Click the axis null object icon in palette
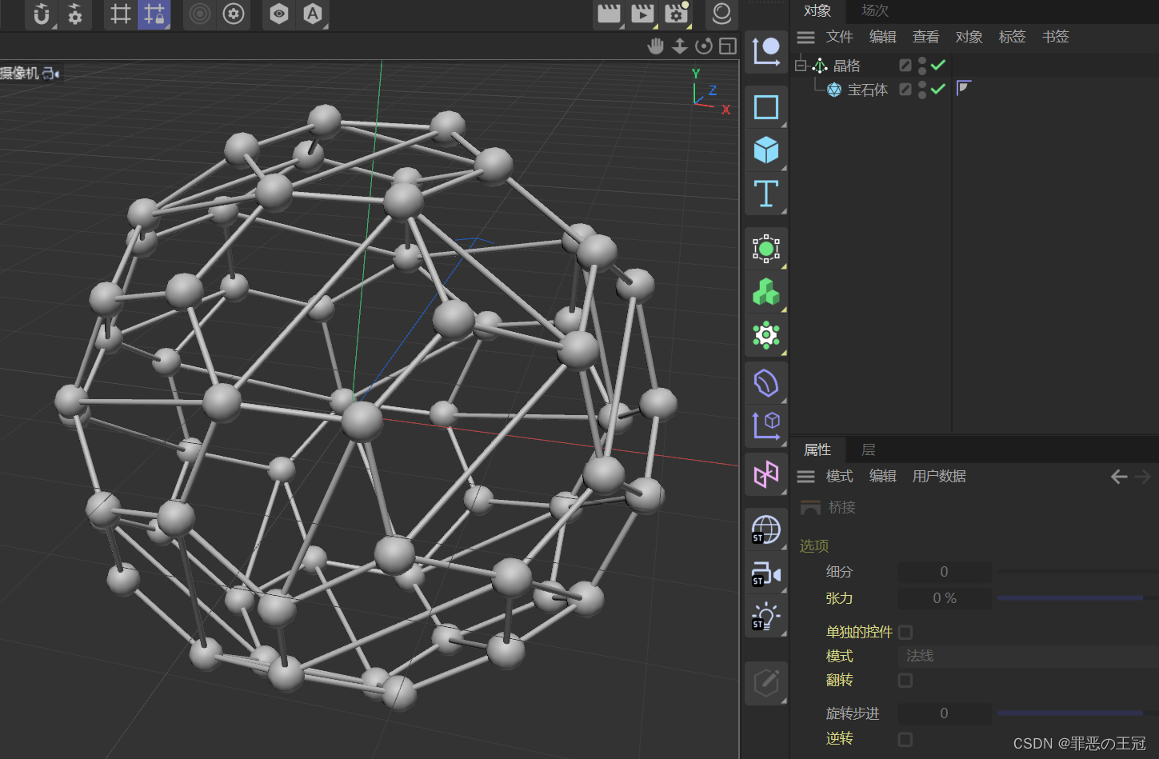The width and height of the screenshot is (1159, 759). (766, 52)
